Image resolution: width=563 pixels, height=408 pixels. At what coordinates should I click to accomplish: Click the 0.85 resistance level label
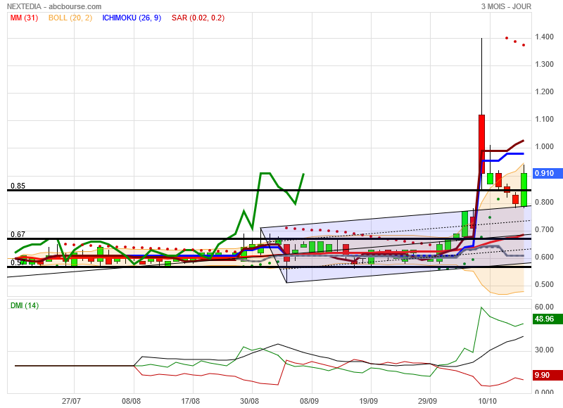click(18, 186)
